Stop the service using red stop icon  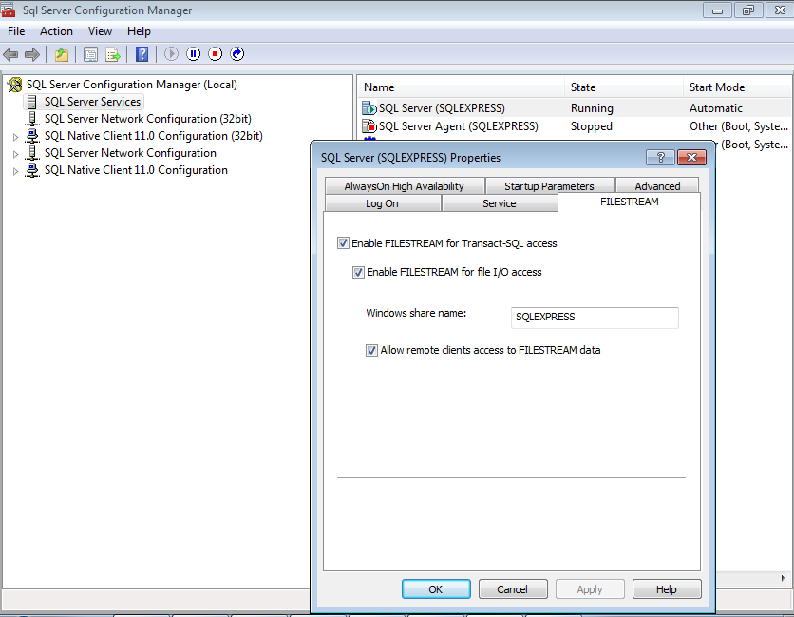pos(216,54)
